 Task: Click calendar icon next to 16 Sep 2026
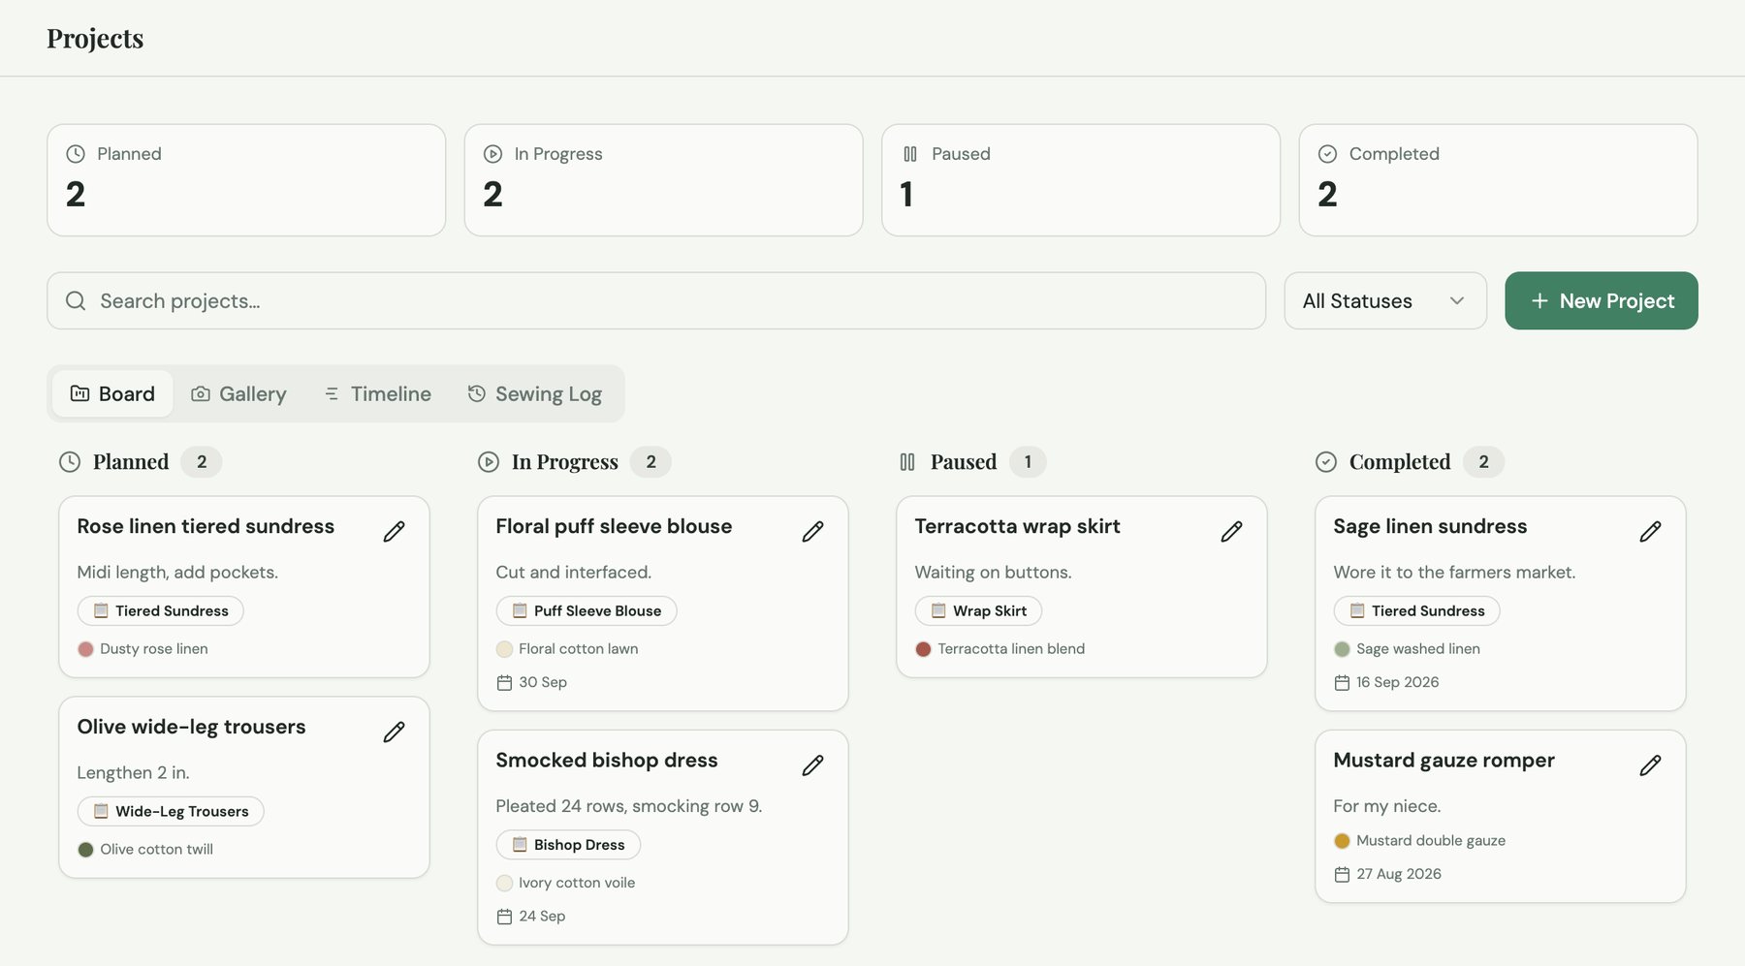pyautogui.click(x=1342, y=683)
